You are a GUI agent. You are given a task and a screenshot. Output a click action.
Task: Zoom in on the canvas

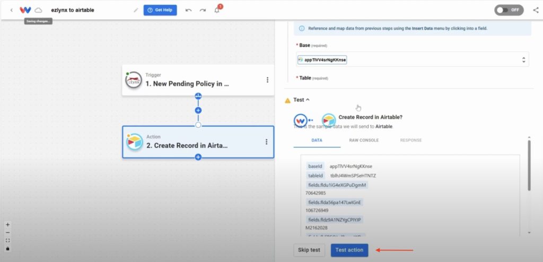coord(7,224)
